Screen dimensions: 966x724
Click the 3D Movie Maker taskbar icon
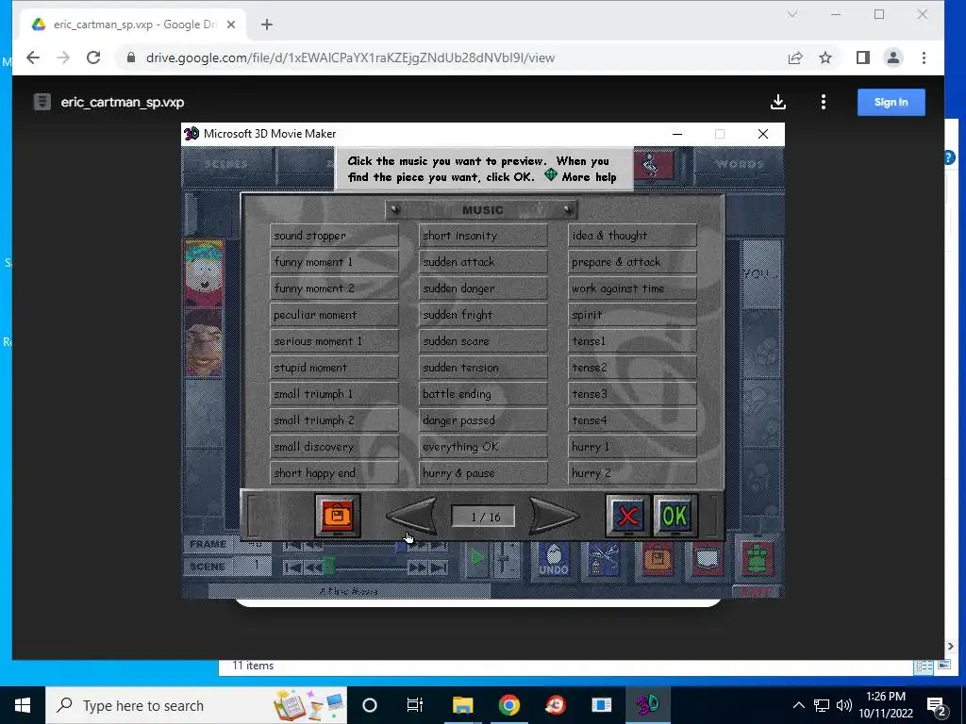coord(647,705)
